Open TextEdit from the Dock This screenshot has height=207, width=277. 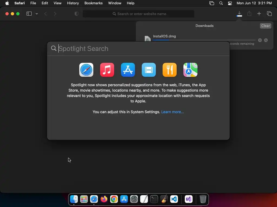(144, 199)
